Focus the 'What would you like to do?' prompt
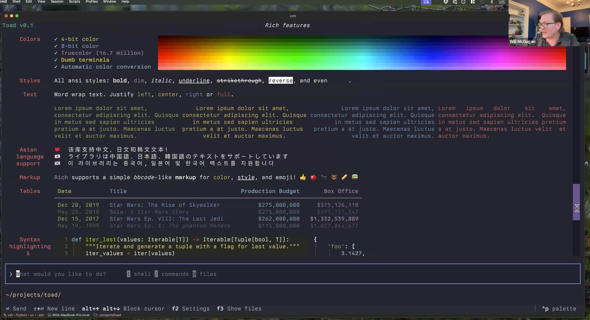This screenshot has width=590, height=320. pos(61,274)
